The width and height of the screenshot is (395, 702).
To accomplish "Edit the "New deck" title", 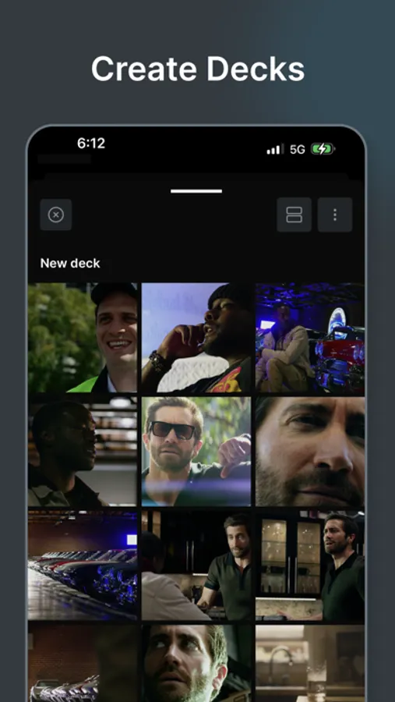I will click(x=70, y=264).
